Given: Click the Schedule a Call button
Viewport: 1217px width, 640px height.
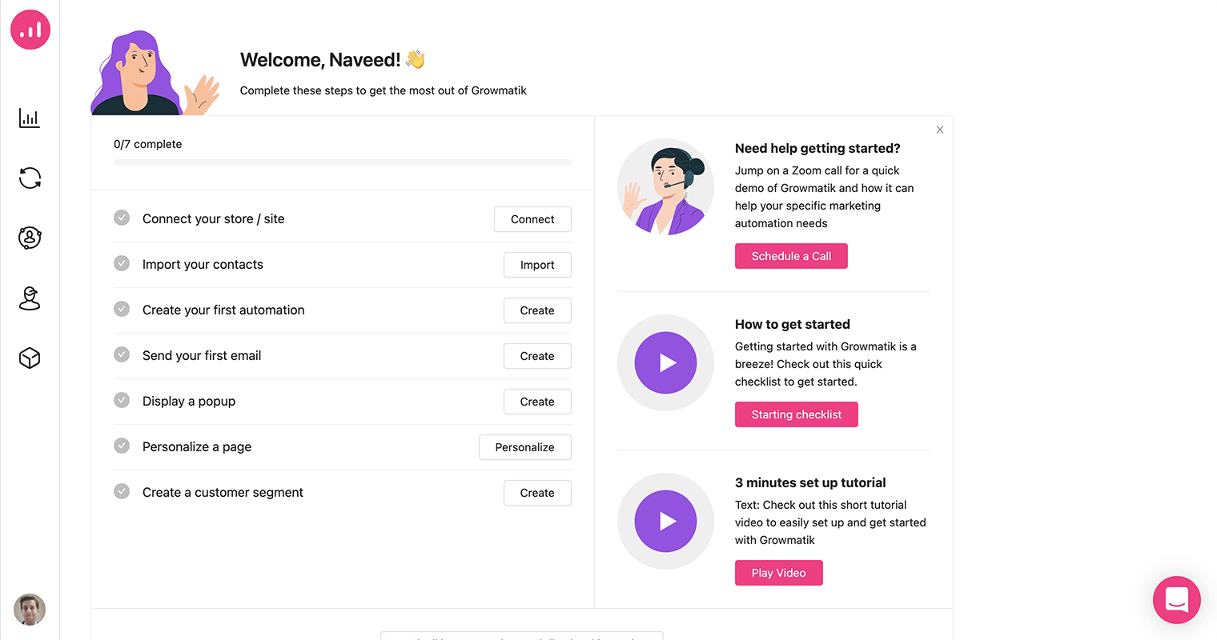Looking at the screenshot, I should tap(791, 256).
